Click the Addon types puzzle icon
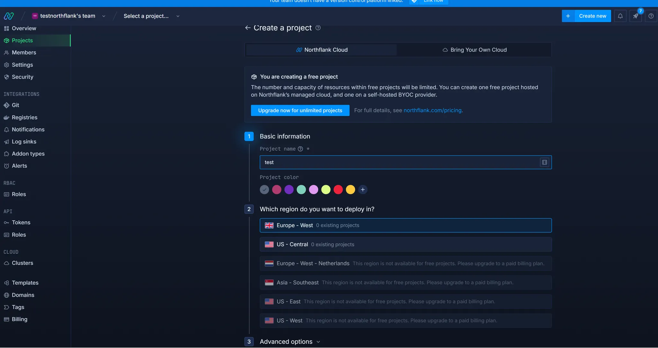 pyautogui.click(x=6, y=154)
